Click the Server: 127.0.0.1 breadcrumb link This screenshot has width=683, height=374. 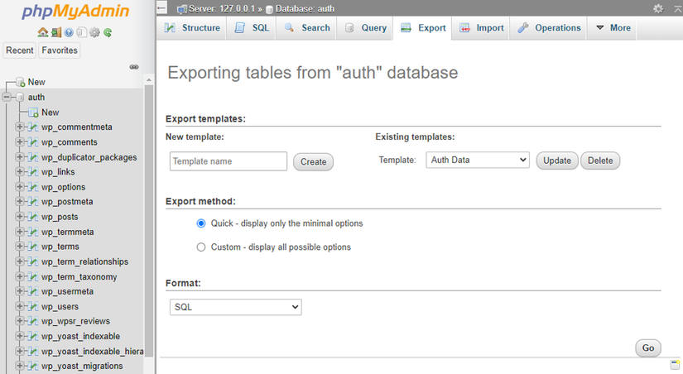pyautogui.click(x=222, y=9)
